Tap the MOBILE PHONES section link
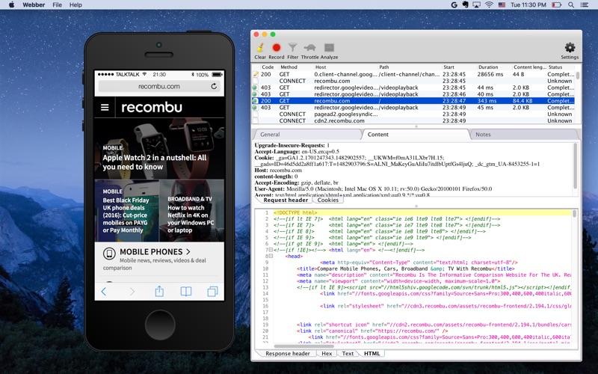598x374 pixels. point(155,252)
